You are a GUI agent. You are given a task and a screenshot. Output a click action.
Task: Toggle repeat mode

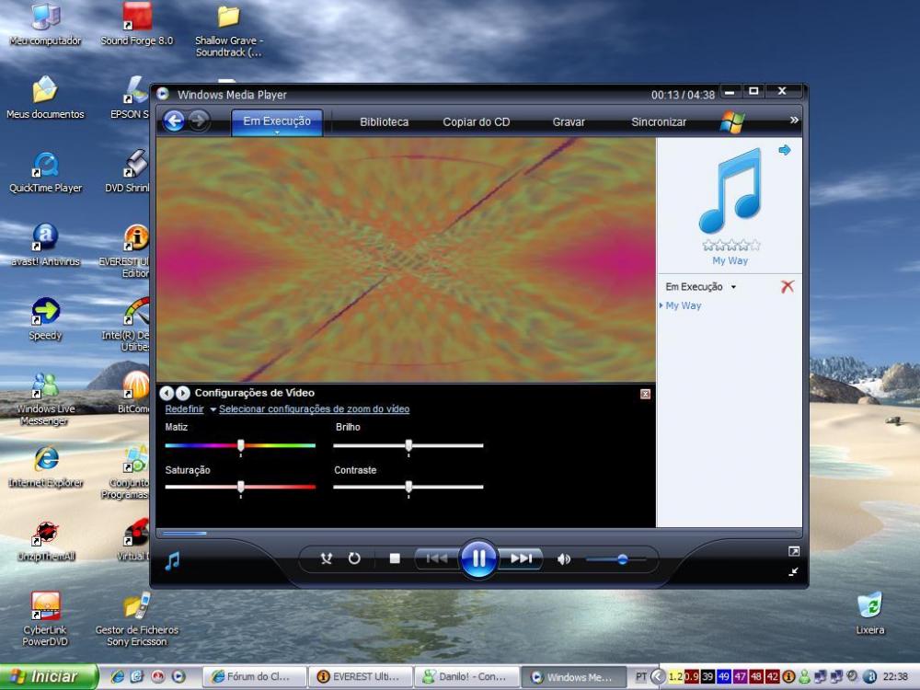coord(354,558)
